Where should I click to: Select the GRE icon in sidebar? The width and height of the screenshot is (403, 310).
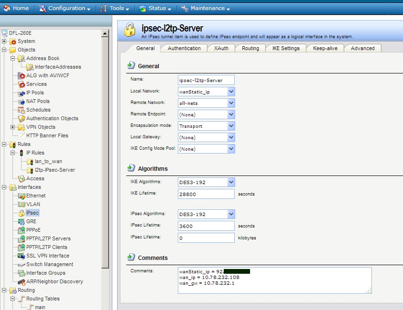pos(22,221)
